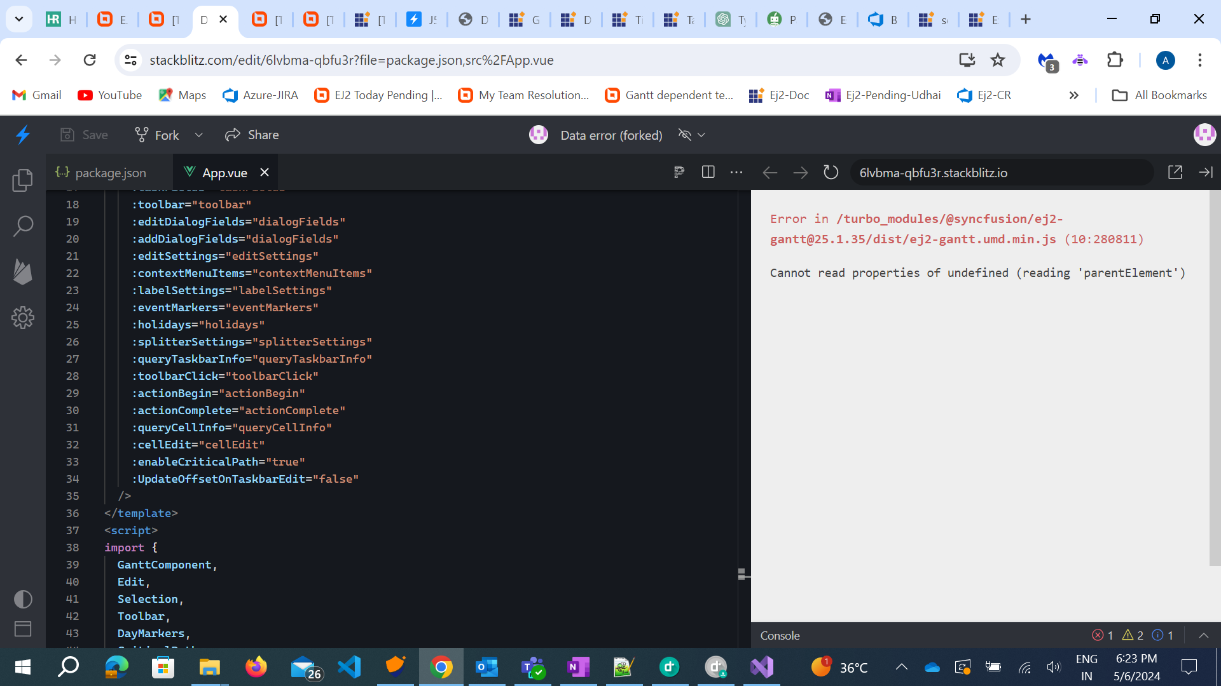Expand the Console panel chevron

[x=1203, y=635]
